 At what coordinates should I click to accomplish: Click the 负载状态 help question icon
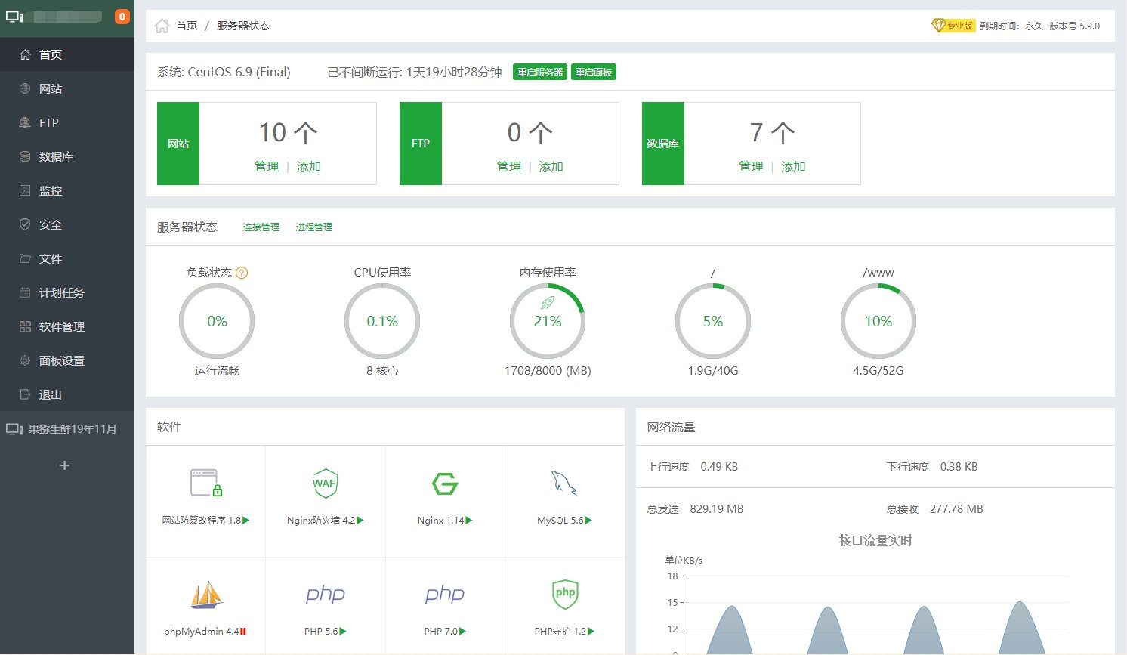pyautogui.click(x=242, y=273)
